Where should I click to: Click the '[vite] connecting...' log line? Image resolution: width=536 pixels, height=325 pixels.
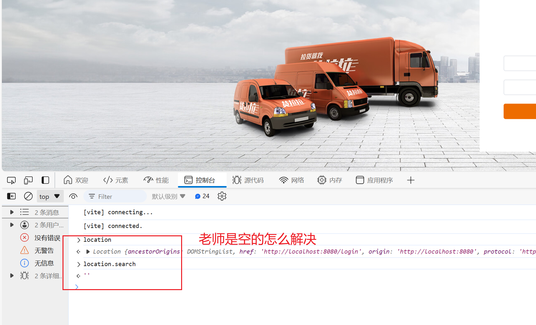(118, 212)
